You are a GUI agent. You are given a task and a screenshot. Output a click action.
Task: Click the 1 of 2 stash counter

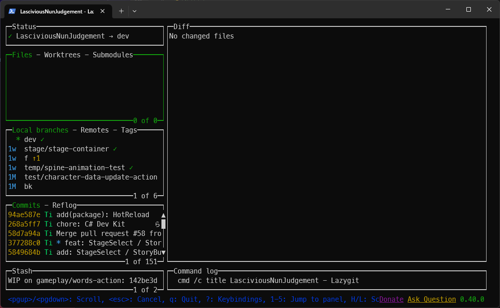coord(145,290)
